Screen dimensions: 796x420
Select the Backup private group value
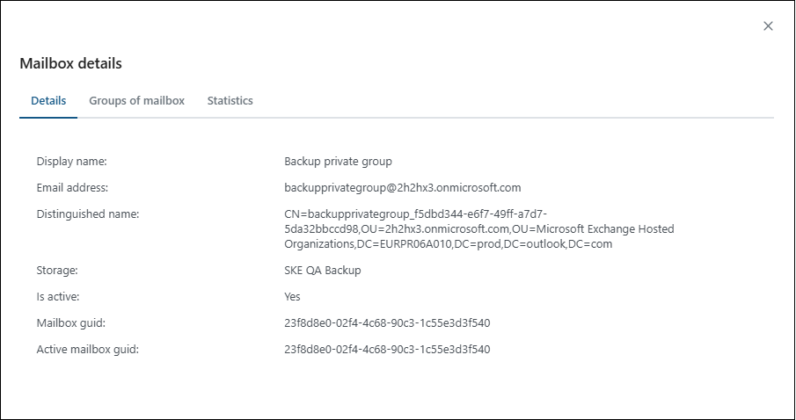coord(338,162)
